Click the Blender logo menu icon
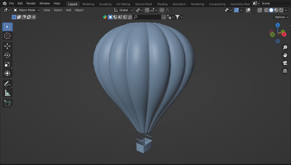The width and height of the screenshot is (291, 165). pos(5,3)
